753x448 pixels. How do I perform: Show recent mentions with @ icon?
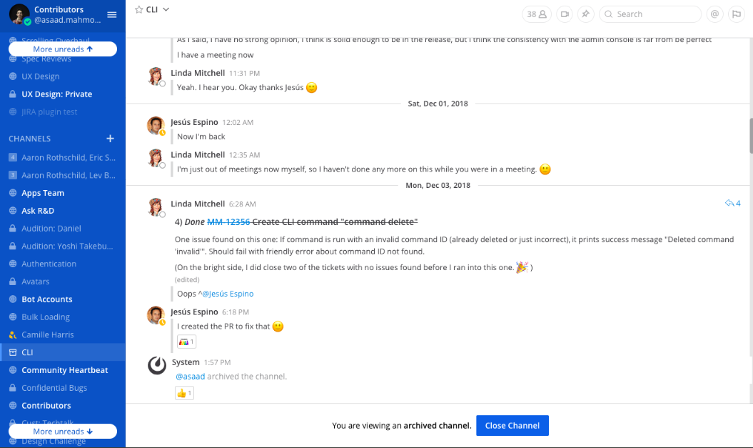[714, 14]
